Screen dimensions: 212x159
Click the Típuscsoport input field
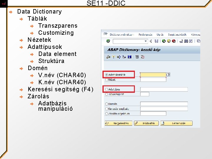[145, 94]
